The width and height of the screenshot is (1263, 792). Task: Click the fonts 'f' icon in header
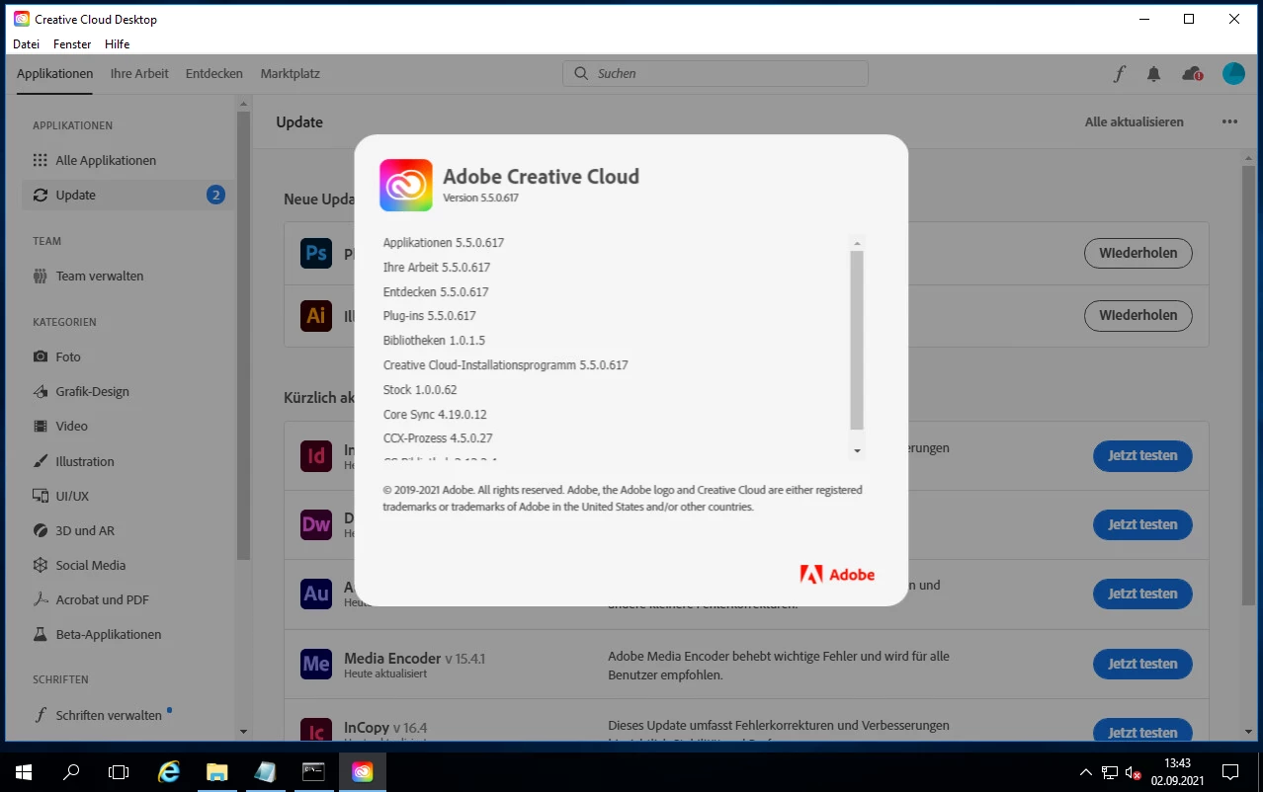1120,74
